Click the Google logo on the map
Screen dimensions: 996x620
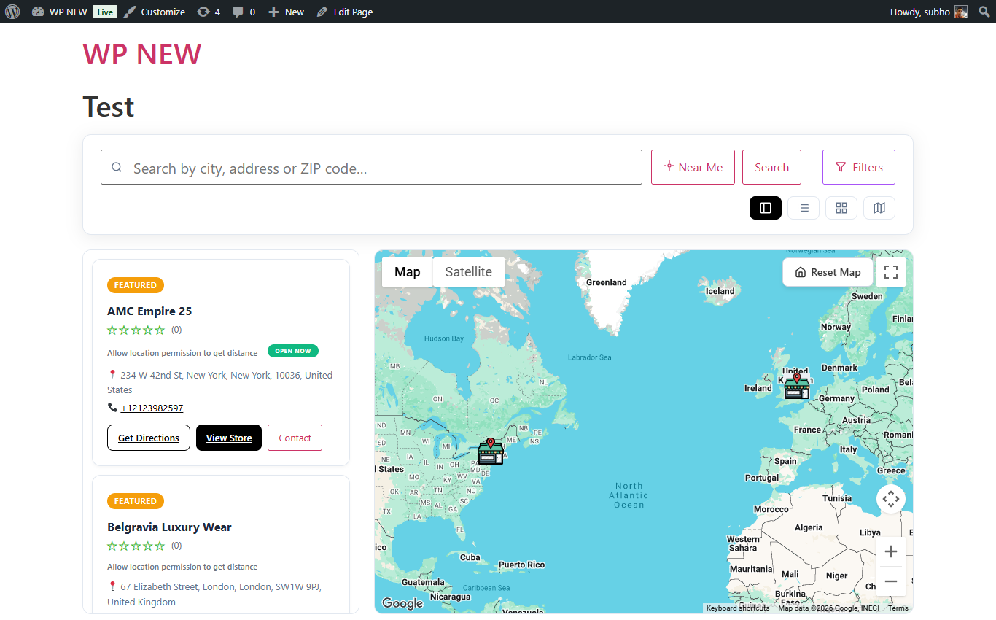point(402,603)
